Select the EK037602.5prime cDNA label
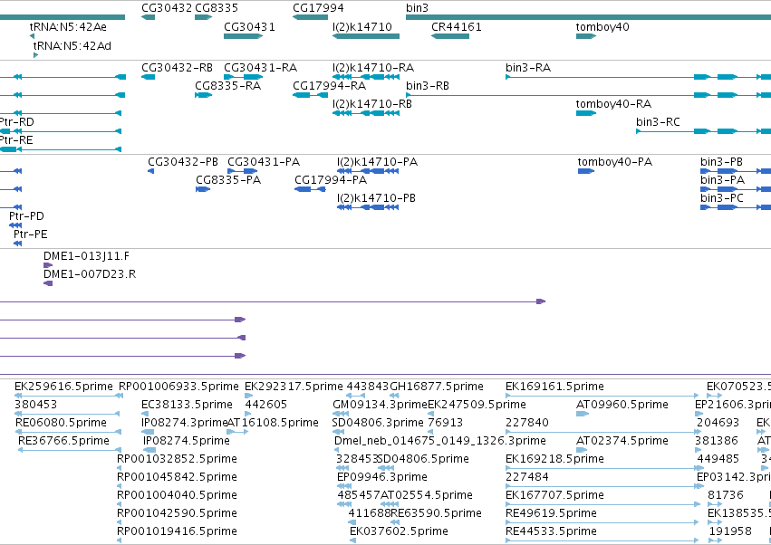 pyautogui.click(x=399, y=532)
